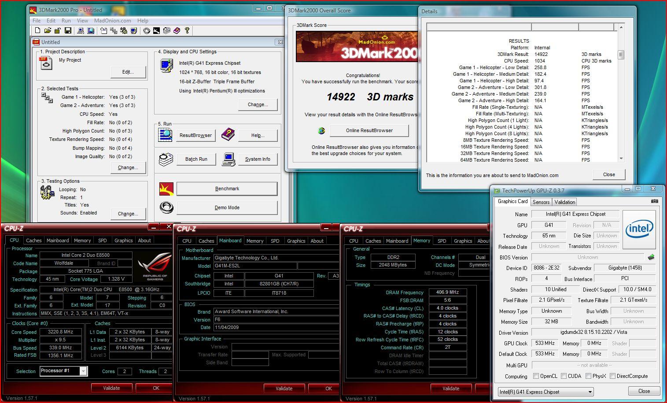This screenshot has height=403, width=667.
Task: Click the Display and CPU Settings monitor icon
Action: [x=166, y=66]
